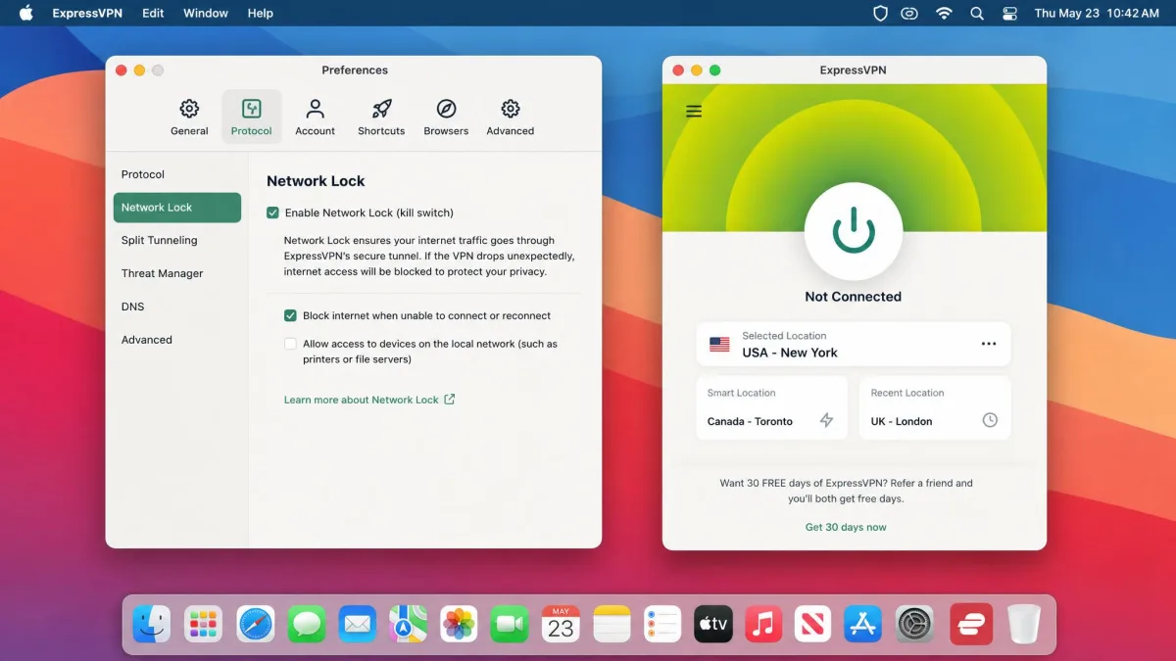Open Reminders from the Dock
The height and width of the screenshot is (661, 1176).
[662, 624]
